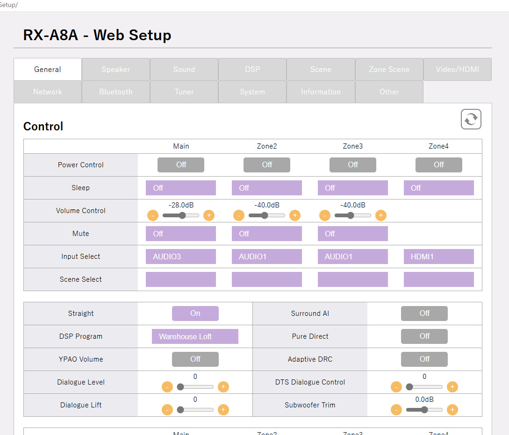Open the Video/HDMI tab
This screenshot has width=509, height=435.
pyautogui.click(x=458, y=69)
